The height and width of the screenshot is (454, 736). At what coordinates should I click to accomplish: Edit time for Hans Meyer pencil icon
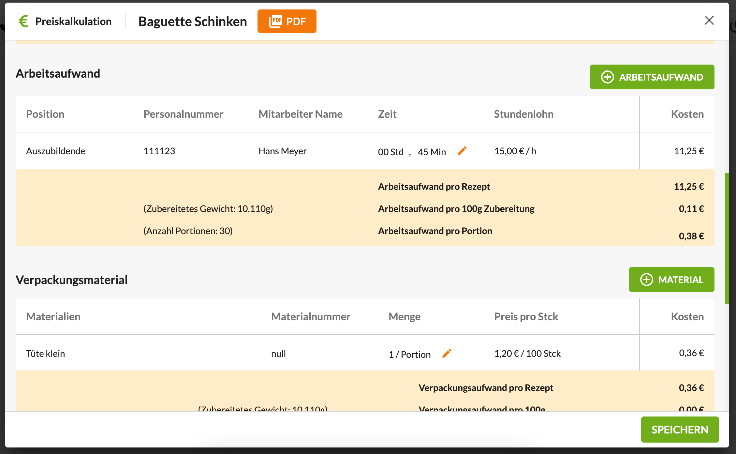pyautogui.click(x=462, y=151)
